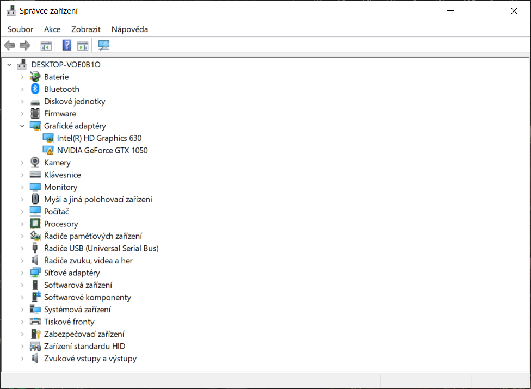Select the Počítač label
Image resolution: width=531 pixels, height=389 pixels.
(x=56, y=212)
